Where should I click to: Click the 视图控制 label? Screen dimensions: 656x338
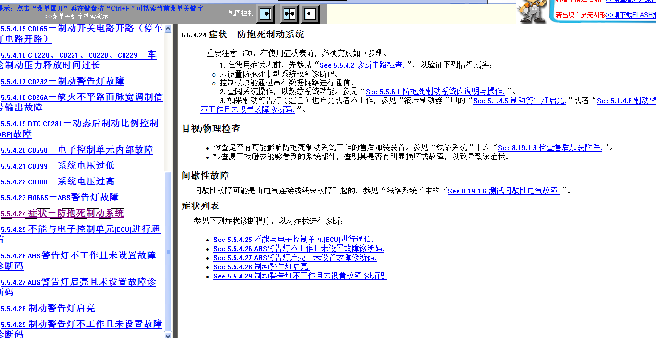[x=241, y=13]
